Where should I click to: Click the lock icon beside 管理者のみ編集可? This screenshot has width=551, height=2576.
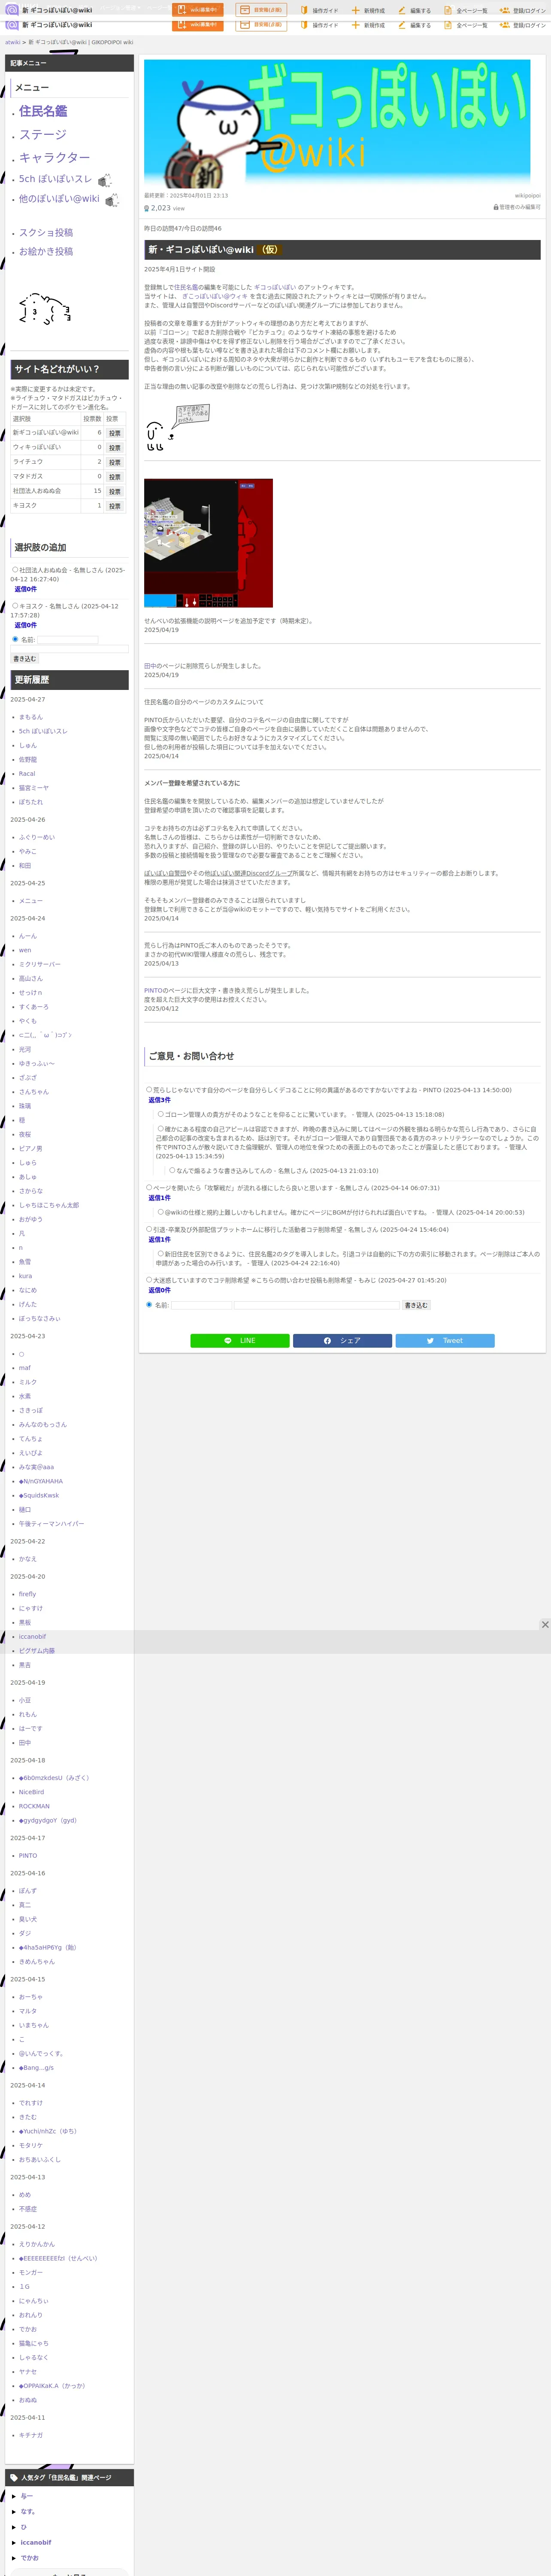tap(496, 208)
